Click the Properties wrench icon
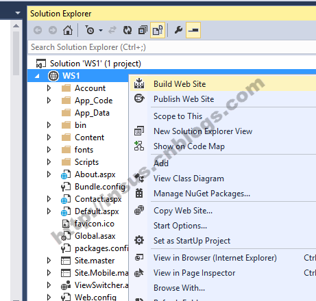316x301 pixels. [x=178, y=30]
